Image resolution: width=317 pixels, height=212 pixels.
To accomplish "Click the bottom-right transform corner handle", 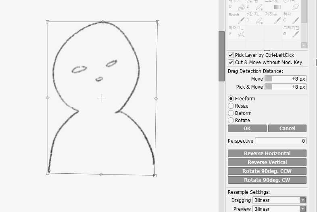I will click(x=155, y=176).
